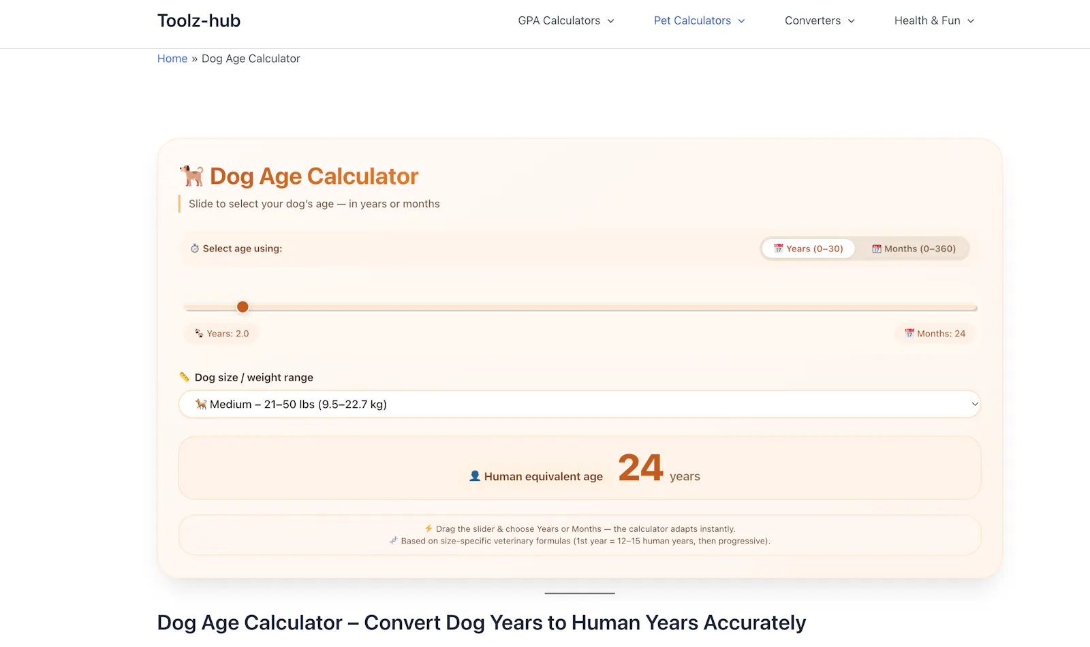Click the Years: 2.0 value badge
The height and width of the screenshot is (647, 1090).
(x=221, y=334)
